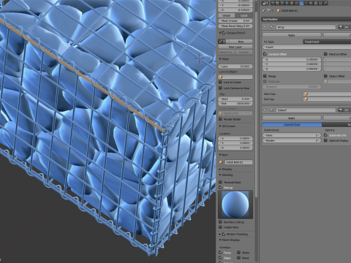Select the Catmull-Clark subdivision type
This screenshot has height=263, width=351.
[292, 124]
